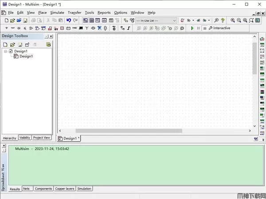The width and height of the screenshot is (266, 199).
Task: Place a Basic resistor component
Action: (13, 28)
